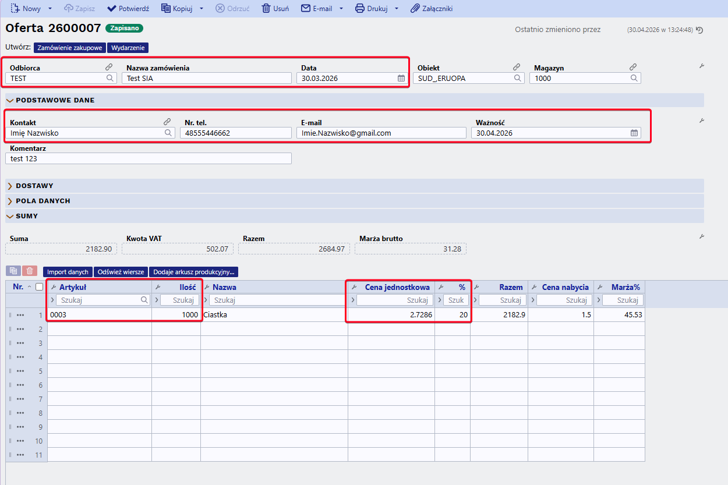Open Załączniki attachments in toolbar
Screen dimensions: 728x485
click(x=432, y=9)
